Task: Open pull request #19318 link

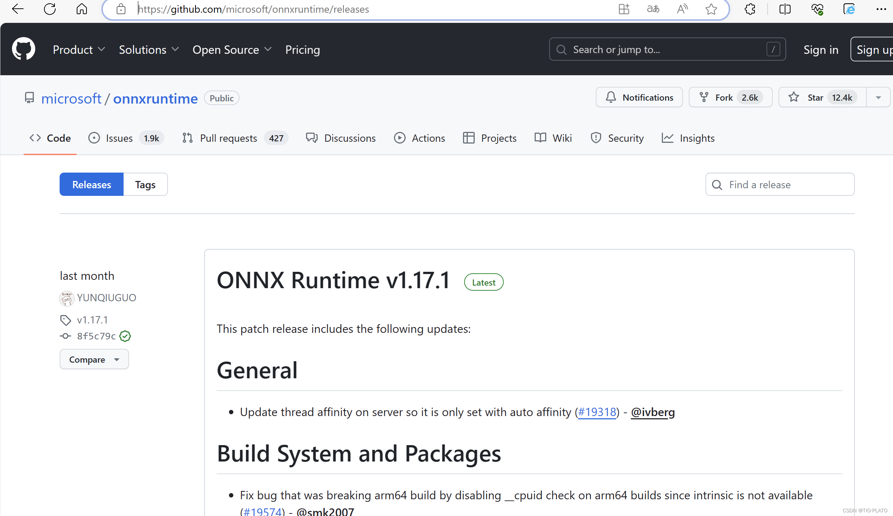Action: click(597, 412)
